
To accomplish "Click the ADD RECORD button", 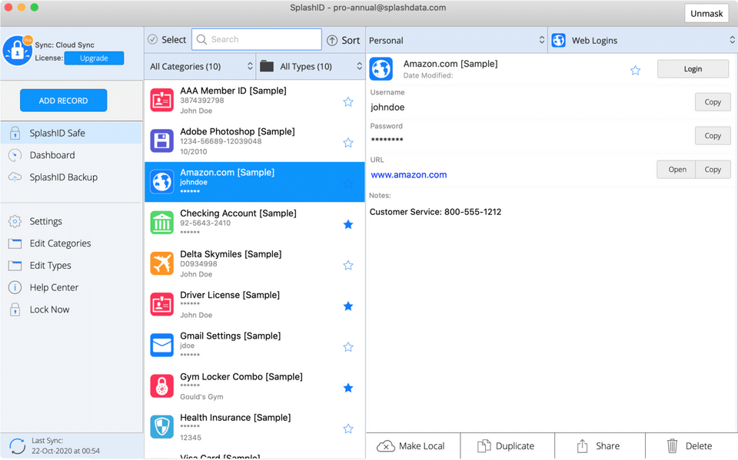I will 64,100.
